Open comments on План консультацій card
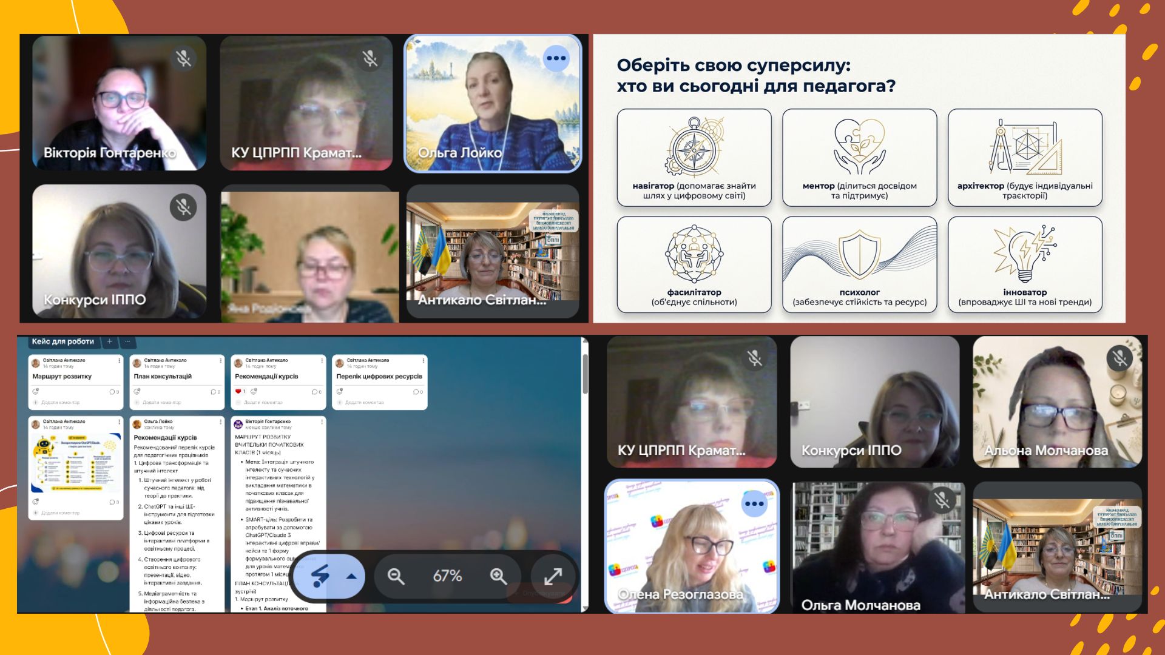 (x=215, y=392)
